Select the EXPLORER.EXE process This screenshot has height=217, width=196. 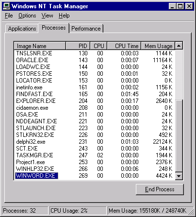(95, 101)
